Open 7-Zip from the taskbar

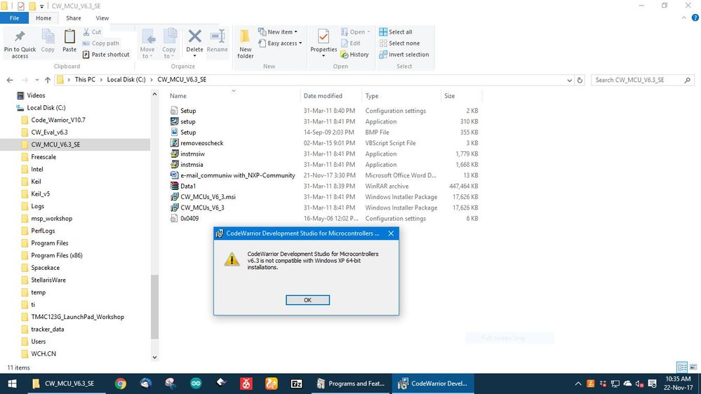tap(296, 383)
